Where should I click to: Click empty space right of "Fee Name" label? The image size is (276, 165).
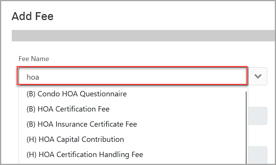click(x=152, y=59)
